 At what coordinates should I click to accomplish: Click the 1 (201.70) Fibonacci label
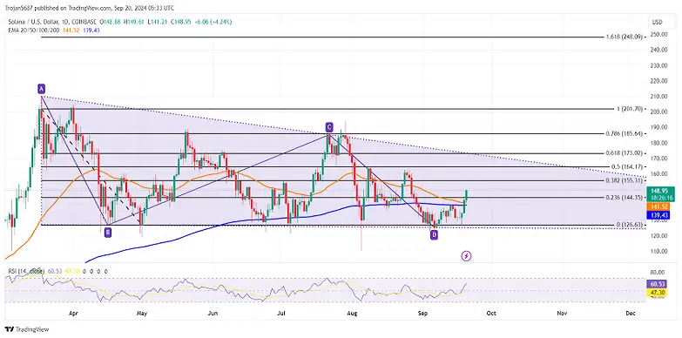pyautogui.click(x=630, y=108)
